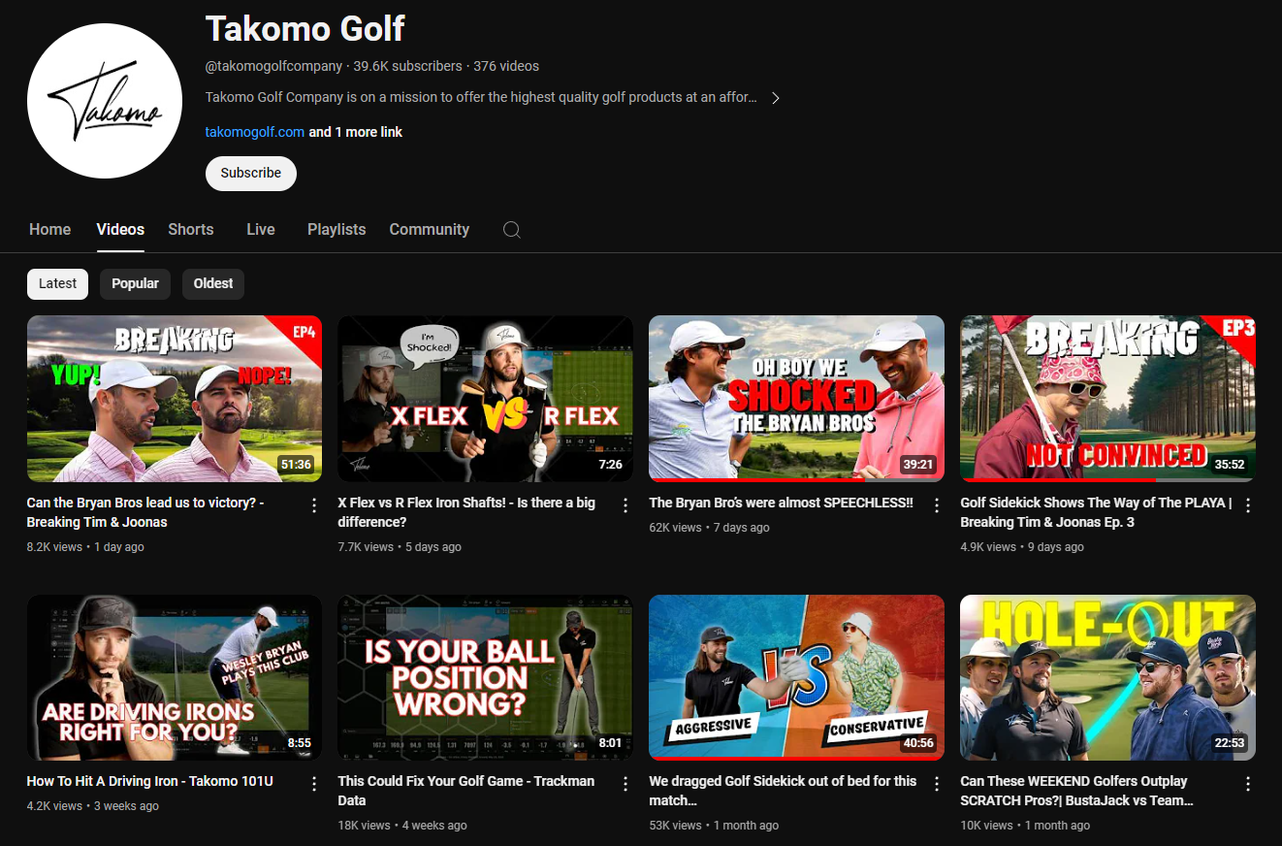The height and width of the screenshot is (846, 1282).
Task: Open options menu on the SPEECHLESS Bryan Bro's video
Action: coord(936,504)
